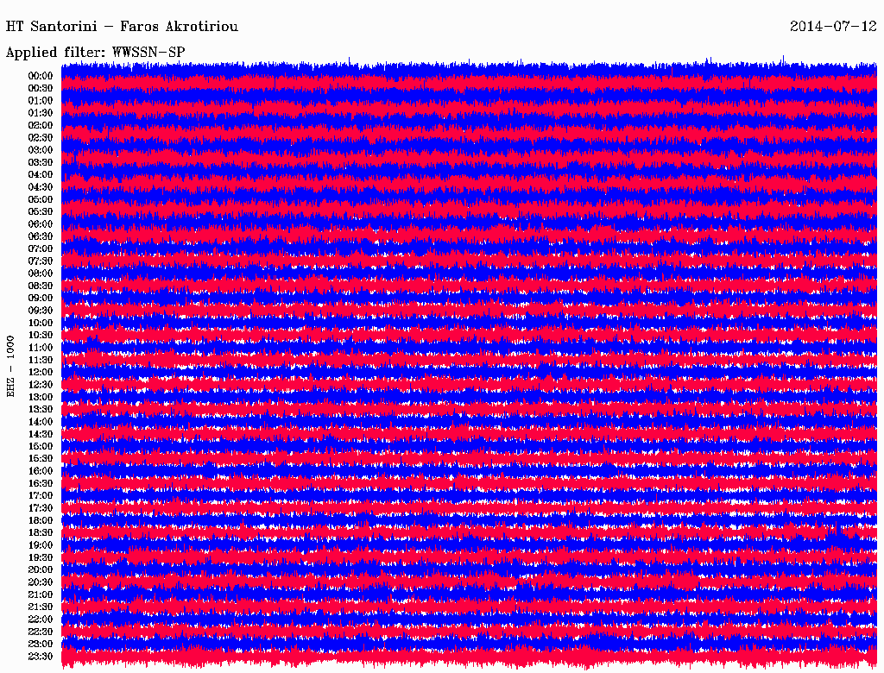
Task: Select the 07:30 time label
Action: click(x=41, y=261)
